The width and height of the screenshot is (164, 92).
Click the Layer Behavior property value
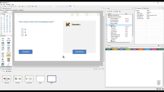click(151, 15)
